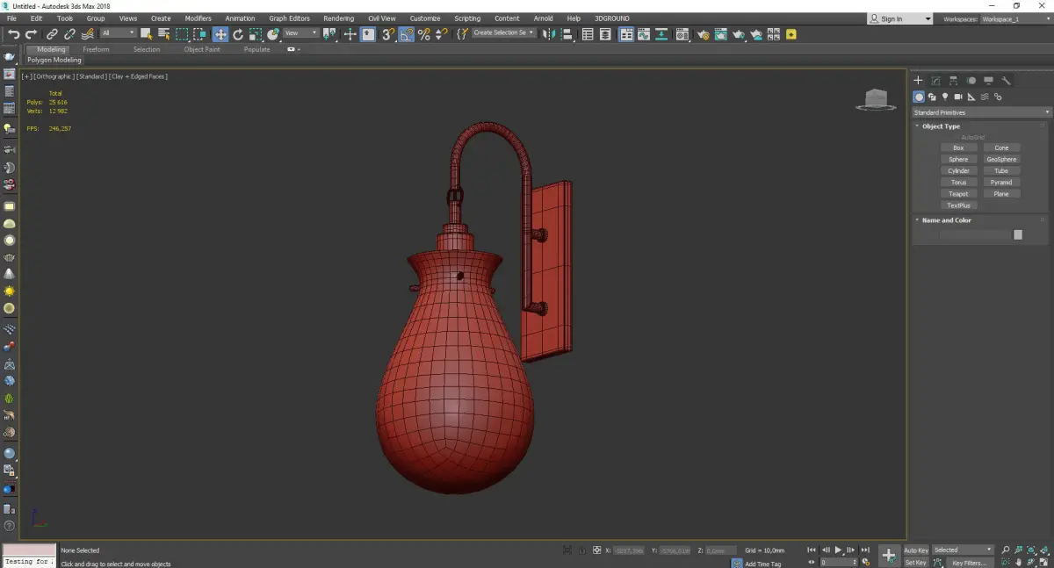
Task: Click the Lights category icon
Action: tap(945, 97)
